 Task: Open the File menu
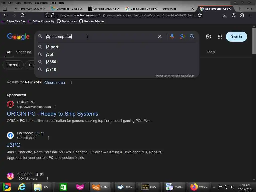[x=3, y=3]
